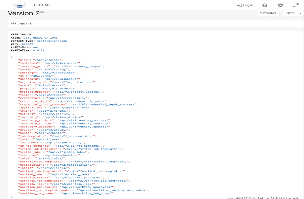This screenshot has width=304, height=199.
Task: Open the /api/v2/workflow_job_templates/ link
Action: (98, 181)
